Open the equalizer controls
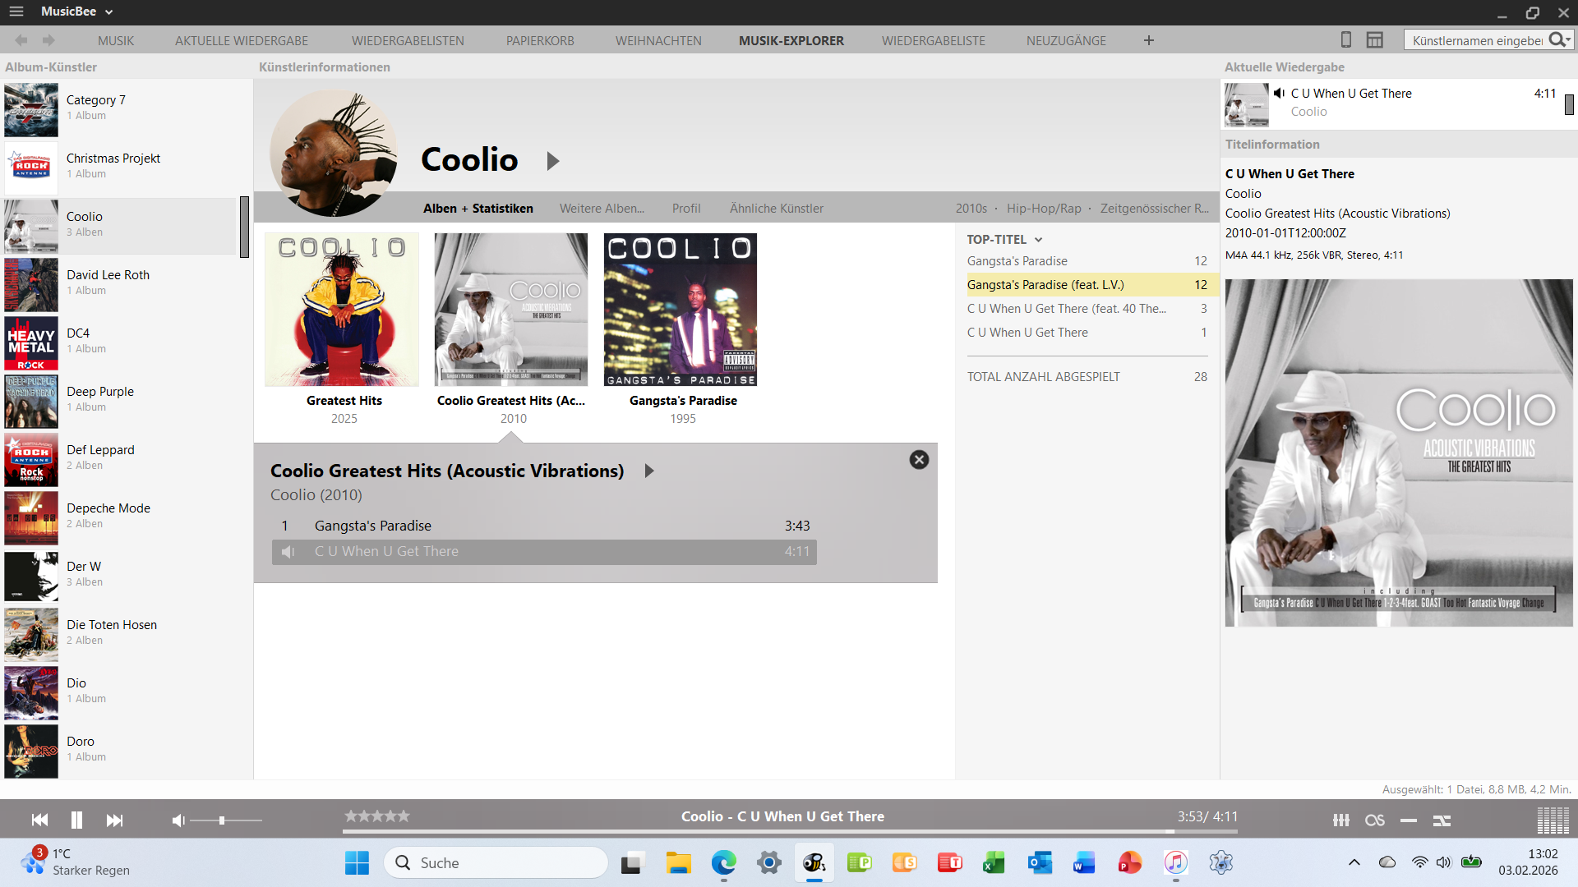 tap(1340, 820)
